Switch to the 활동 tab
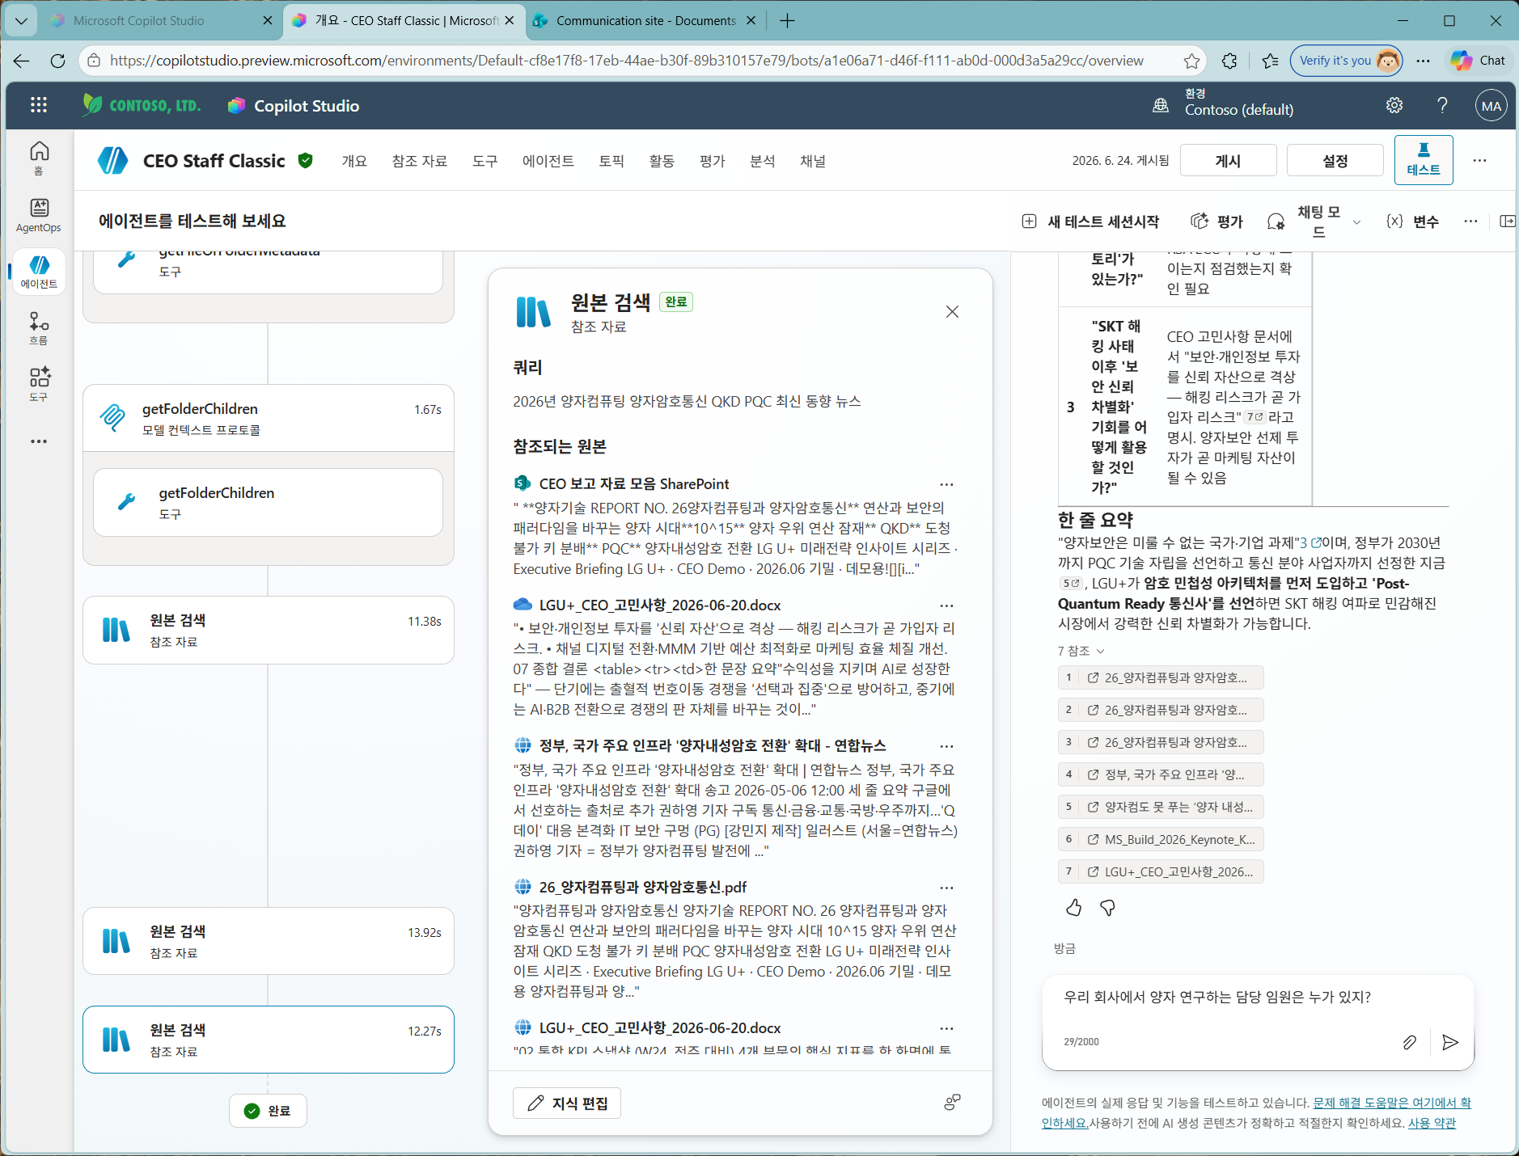Image resolution: width=1519 pixels, height=1156 pixels. click(662, 161)
